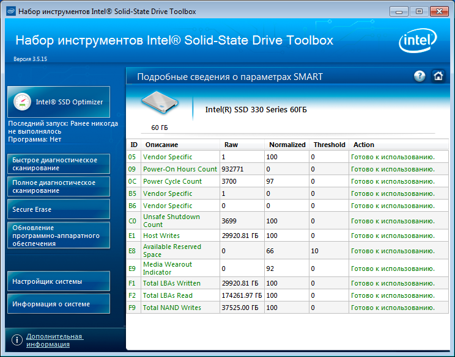Open Информация о системе
The image size is (455, 357).
(59, 304)
